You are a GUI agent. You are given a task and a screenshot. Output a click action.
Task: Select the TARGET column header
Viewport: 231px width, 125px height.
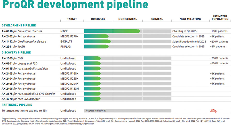point(72,19)
